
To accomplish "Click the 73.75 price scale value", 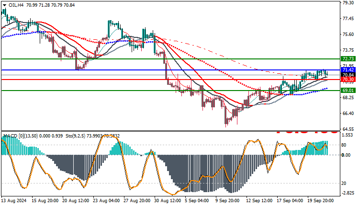I will [x=348, y=50].
